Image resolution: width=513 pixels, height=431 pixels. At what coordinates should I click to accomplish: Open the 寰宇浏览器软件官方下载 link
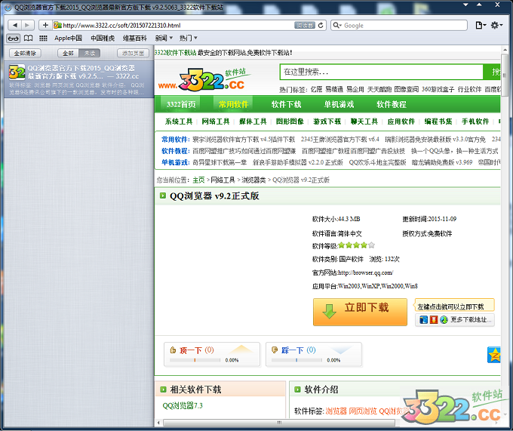click(x=244, y=140)
